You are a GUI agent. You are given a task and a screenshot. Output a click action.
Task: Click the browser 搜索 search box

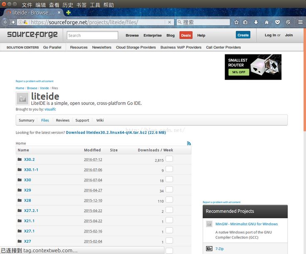pos(203,22)
